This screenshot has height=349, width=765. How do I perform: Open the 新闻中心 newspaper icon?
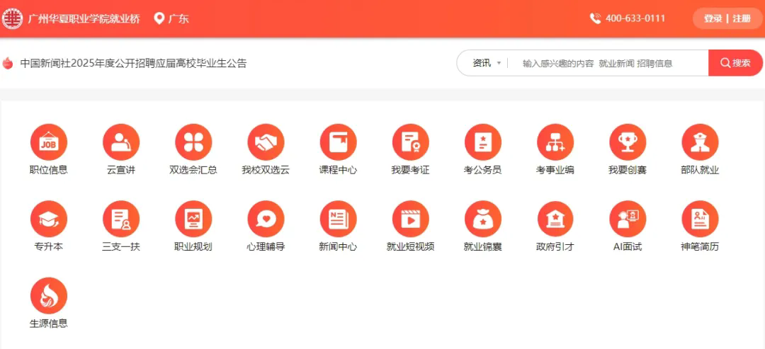tap(338, 219)
